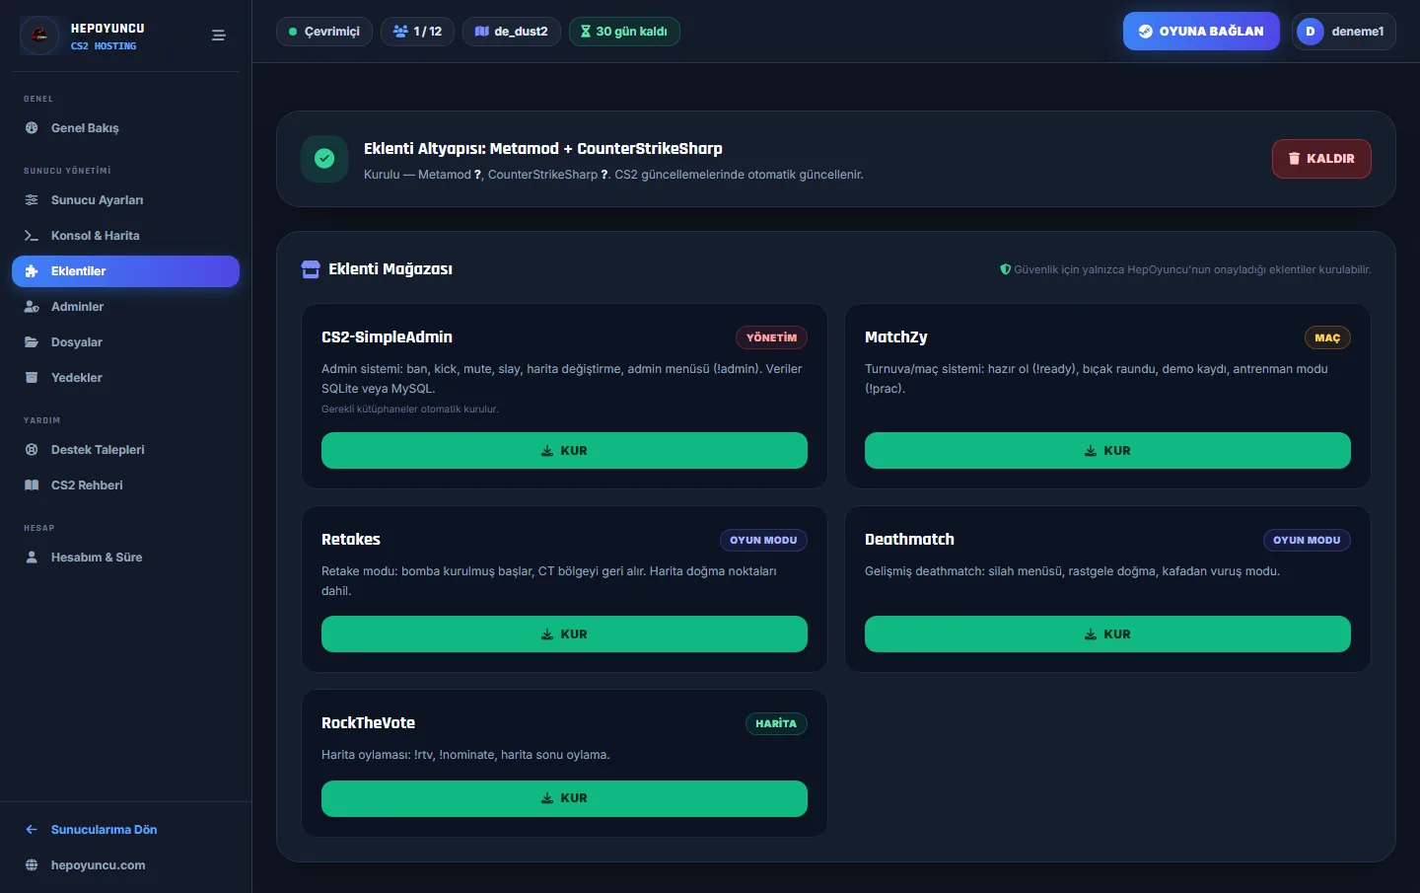Click the MAÇ tag on MatchZy
Image resolution: width=1420 pixels, height=893 pixels.
pos(1327,337)
